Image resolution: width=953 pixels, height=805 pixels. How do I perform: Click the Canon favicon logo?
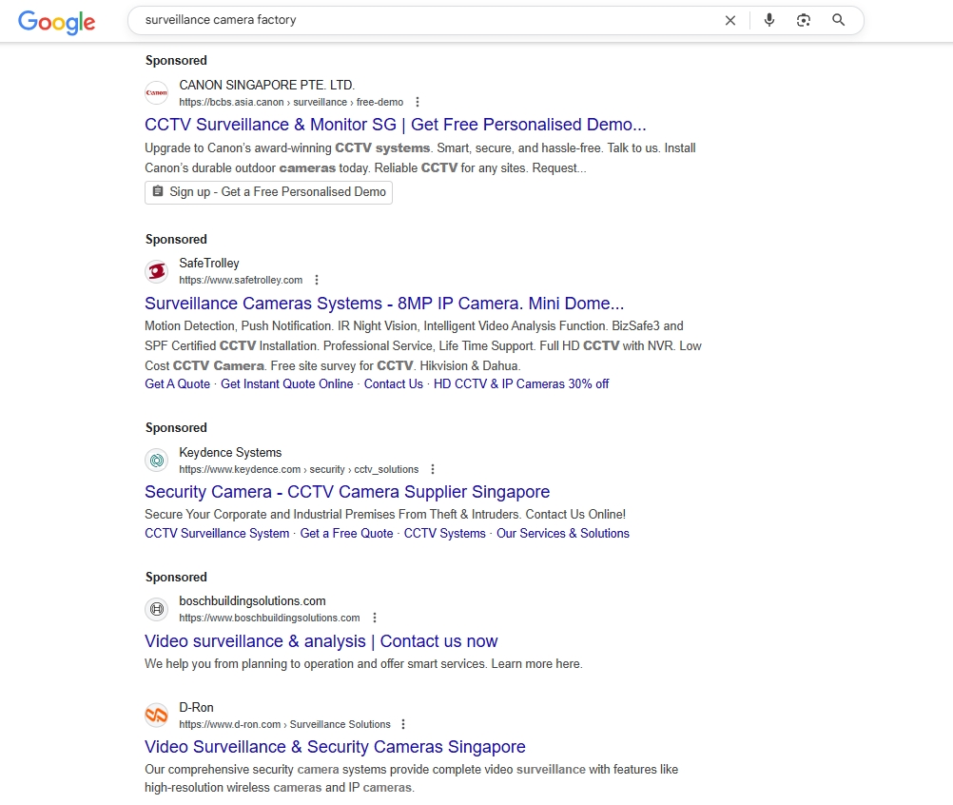(157, 92)
